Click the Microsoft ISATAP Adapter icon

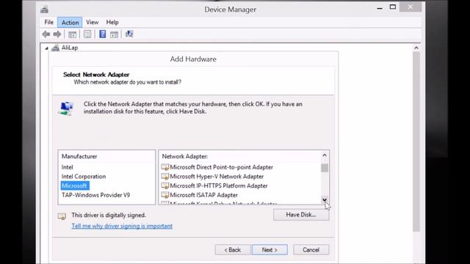[165, 195]
